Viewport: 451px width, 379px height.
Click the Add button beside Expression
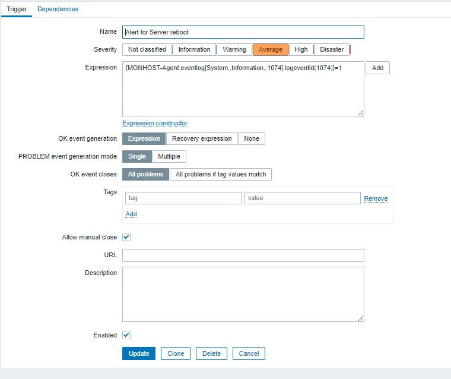coord(377,68)
